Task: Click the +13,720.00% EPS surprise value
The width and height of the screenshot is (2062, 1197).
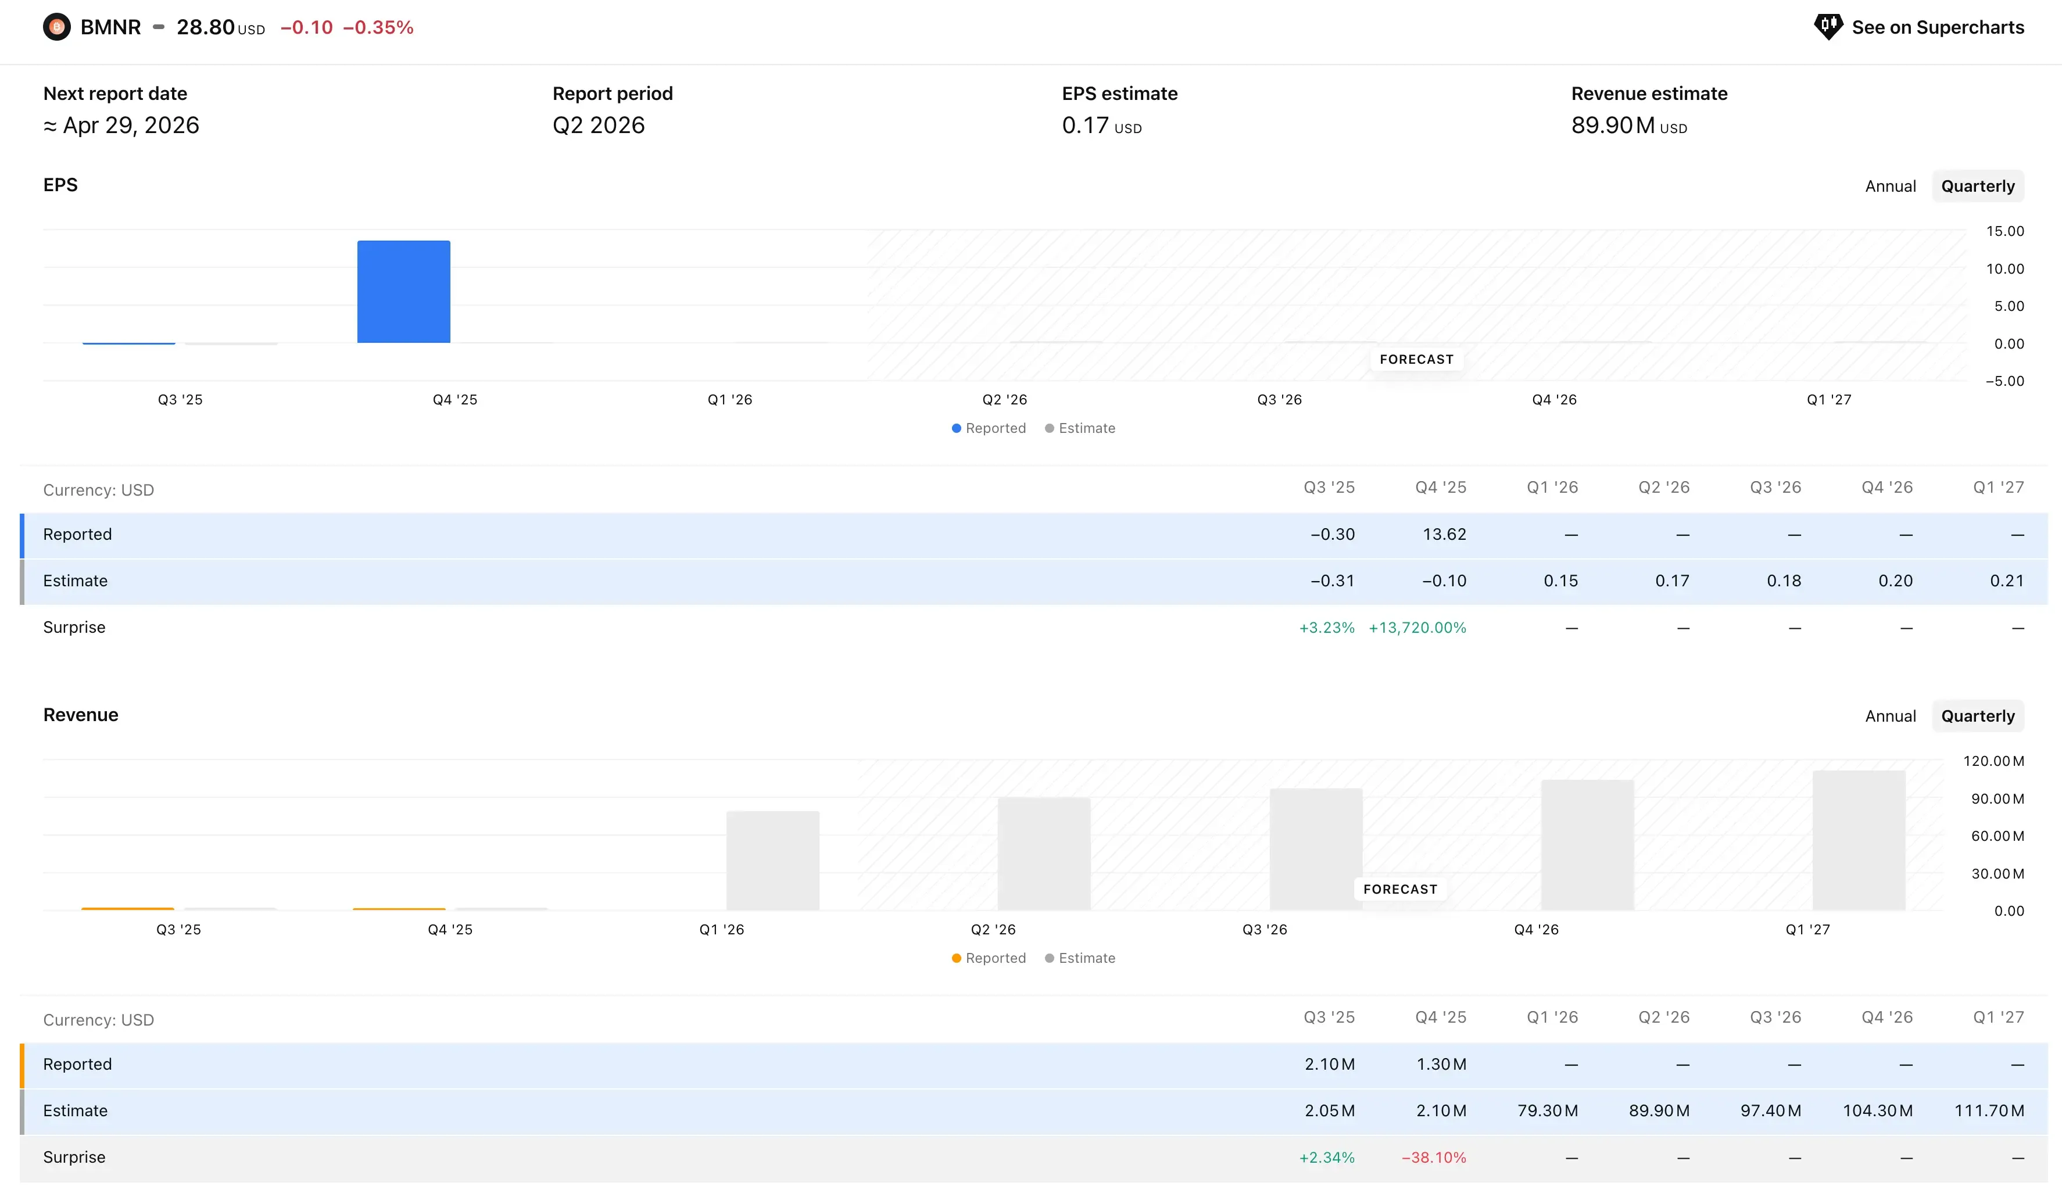Action: (1416, 628)
